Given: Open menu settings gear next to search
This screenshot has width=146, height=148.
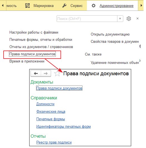Looking at the screenshot, I should coord(129,19).
